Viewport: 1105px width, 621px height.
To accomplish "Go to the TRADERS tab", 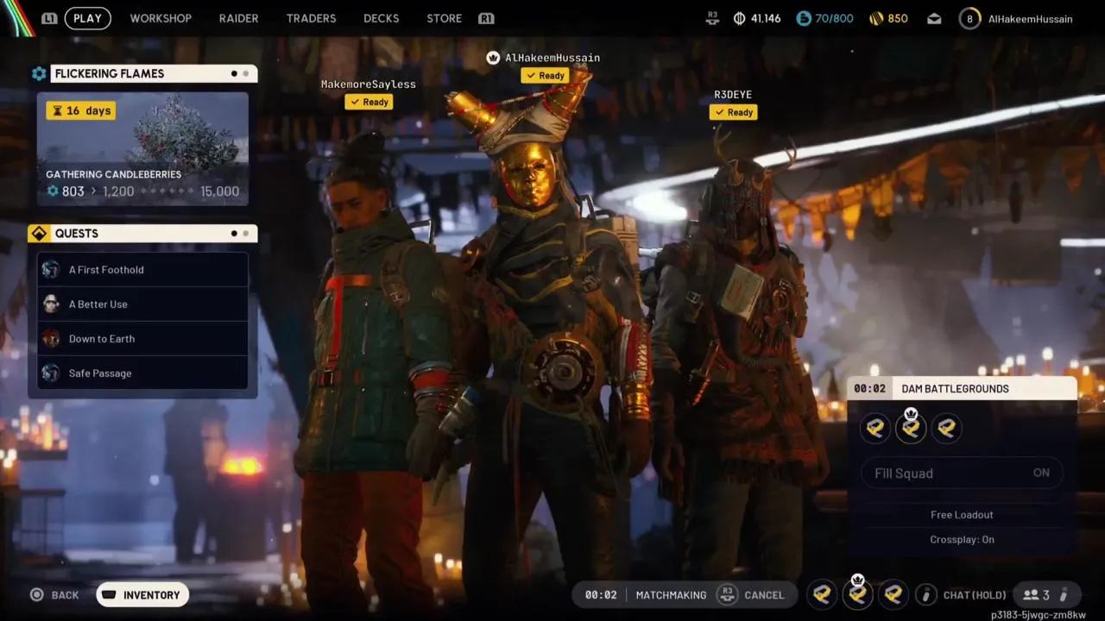I will 311,18.
